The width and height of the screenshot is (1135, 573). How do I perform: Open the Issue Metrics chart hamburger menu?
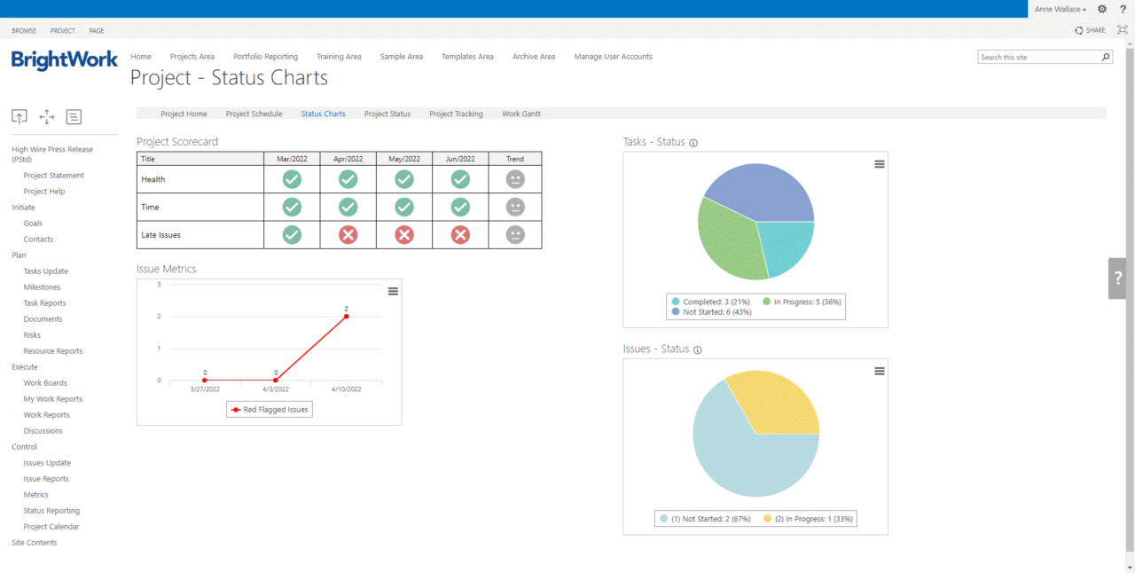(x=393, y=291)
